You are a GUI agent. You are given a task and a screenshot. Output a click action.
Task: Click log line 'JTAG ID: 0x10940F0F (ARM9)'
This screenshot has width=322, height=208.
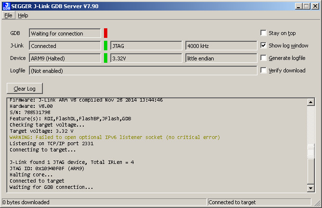coord(47,169)
